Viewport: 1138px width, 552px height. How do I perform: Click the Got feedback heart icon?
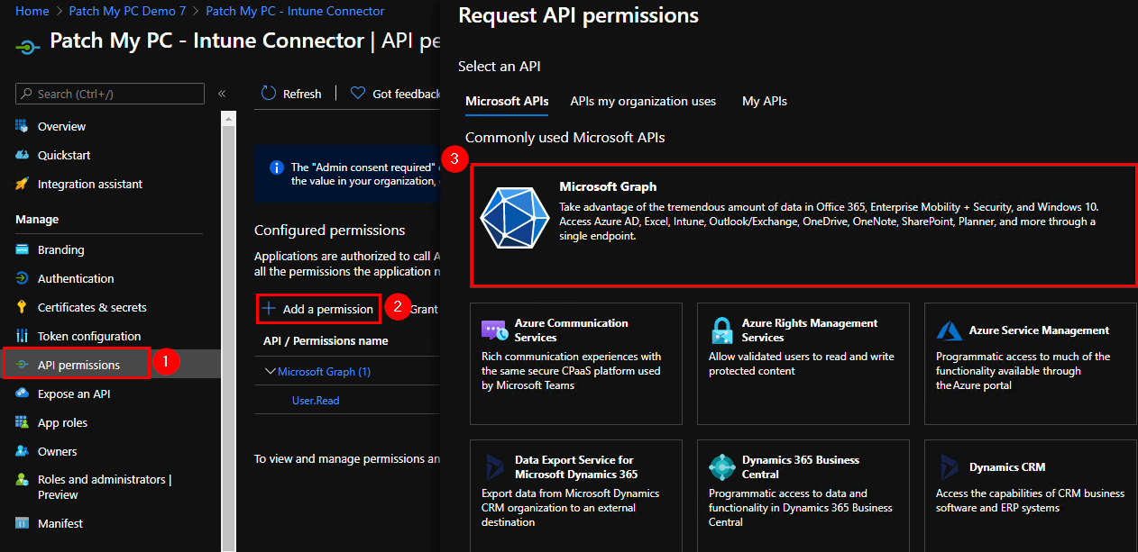pyautogui.click(x=358, y=93)
